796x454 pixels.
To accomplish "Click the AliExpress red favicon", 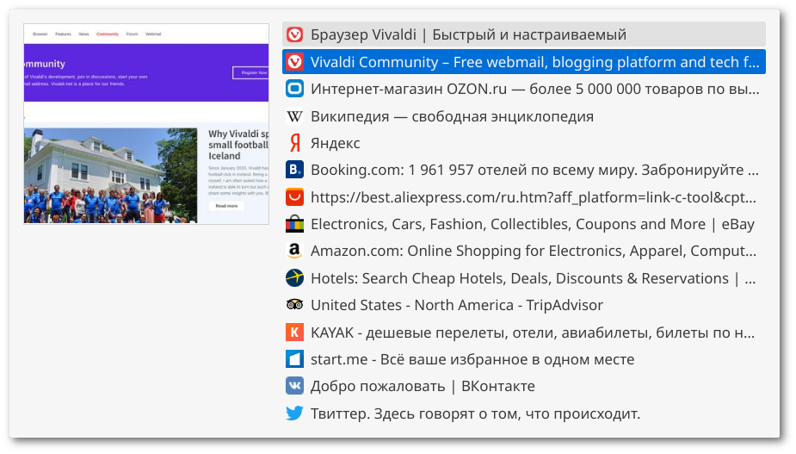I will tap(294, 196).
